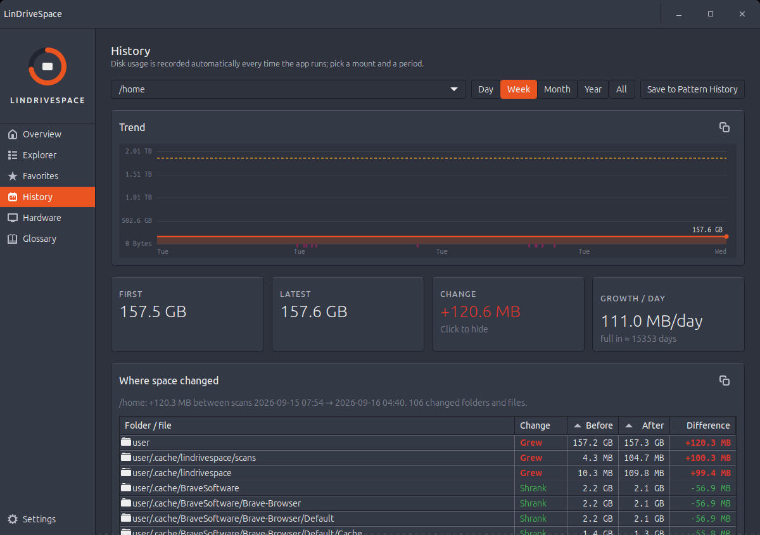Click folder icon for user/.cache/lindrivespace/scans
The image size is (760, 535).
[x=126, y=457]
